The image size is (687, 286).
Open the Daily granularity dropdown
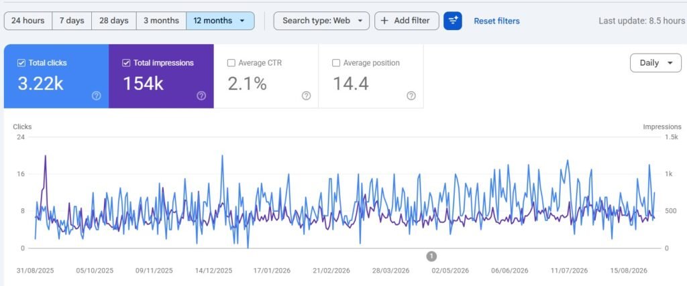coord(655,63)
